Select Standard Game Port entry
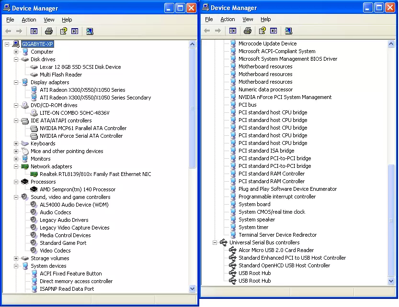Viewport: 399px width, 307px height. point(63,243)
